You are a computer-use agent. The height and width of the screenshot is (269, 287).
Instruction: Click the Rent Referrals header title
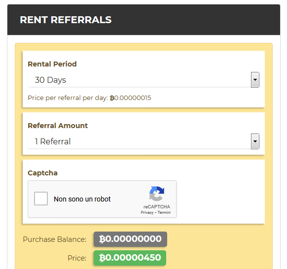tap(66, 20)
